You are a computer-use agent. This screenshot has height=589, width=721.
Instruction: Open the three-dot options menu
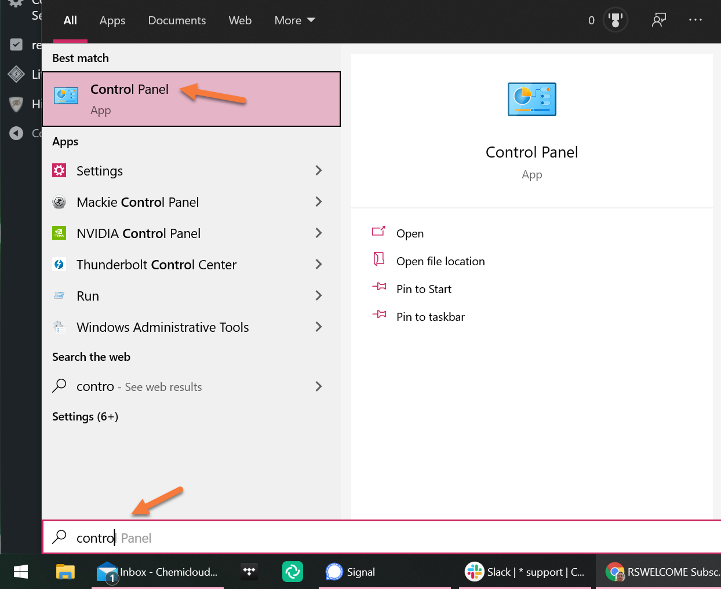coord(695,20)
